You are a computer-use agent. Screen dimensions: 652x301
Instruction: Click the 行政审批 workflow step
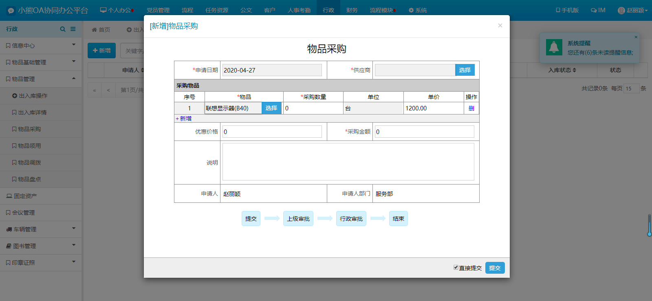tap(351, 219)
